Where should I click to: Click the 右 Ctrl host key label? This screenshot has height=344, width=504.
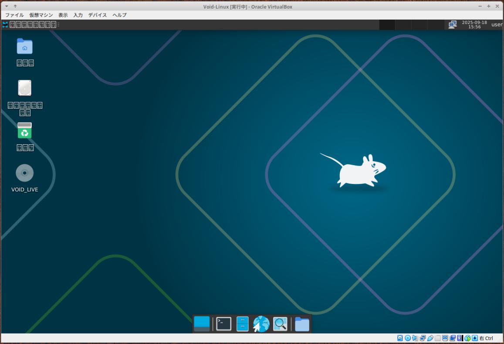click(x=486, y=338)
